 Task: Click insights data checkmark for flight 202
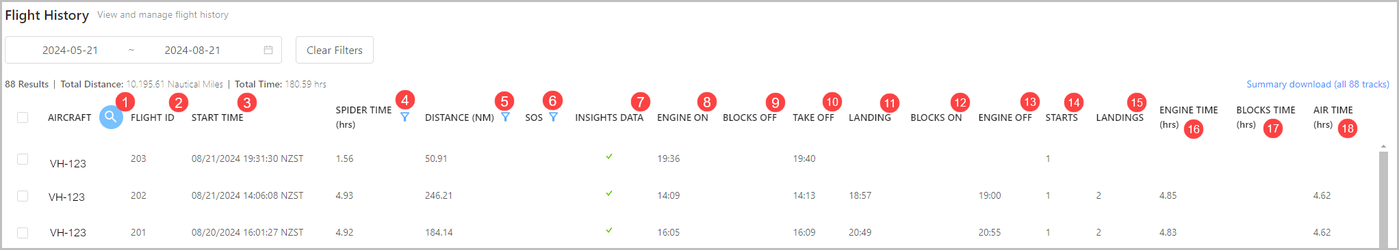point(608,194)
